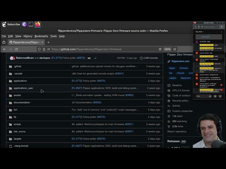Open chat options three-dot menu
The height and width of the screenshot is (169, 226).
coord(221,32)
